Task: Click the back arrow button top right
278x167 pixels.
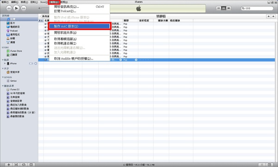Action: 269,16
